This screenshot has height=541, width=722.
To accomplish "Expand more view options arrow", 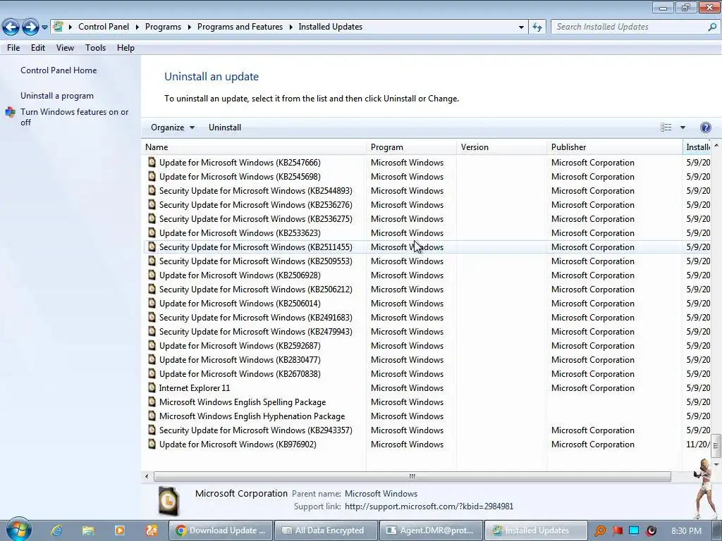I will [683, 128].
